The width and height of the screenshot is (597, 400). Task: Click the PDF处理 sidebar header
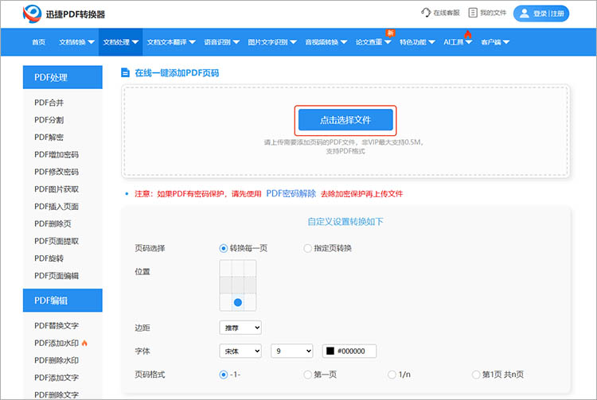62,77
